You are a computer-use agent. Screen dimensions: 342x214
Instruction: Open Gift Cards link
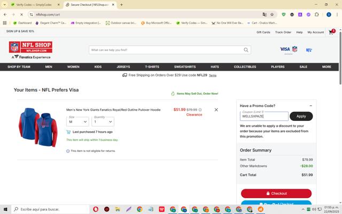263,32
